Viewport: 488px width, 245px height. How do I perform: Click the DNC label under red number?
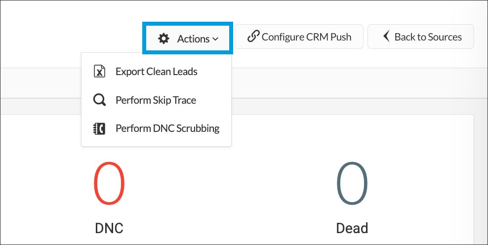pos(109,228)
